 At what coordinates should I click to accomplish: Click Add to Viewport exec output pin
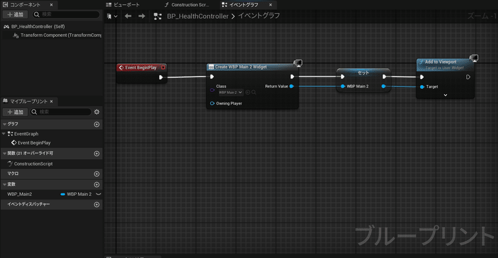click(468, 77)
